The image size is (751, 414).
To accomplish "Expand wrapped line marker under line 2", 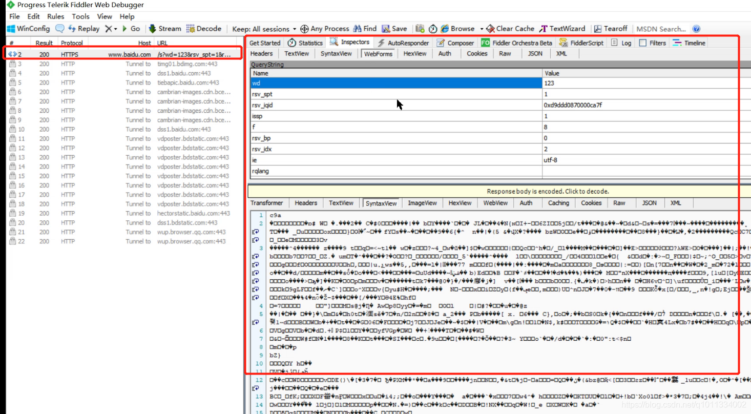I will click(x=255, y=232).
